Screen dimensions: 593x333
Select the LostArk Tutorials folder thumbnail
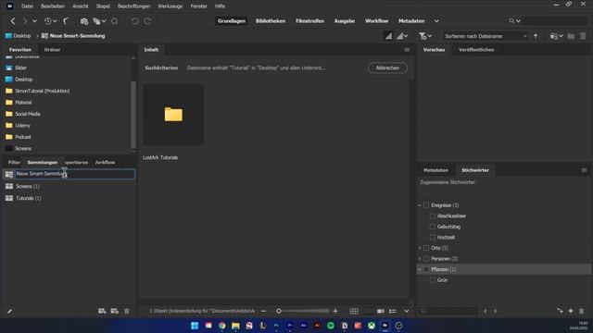173,115
